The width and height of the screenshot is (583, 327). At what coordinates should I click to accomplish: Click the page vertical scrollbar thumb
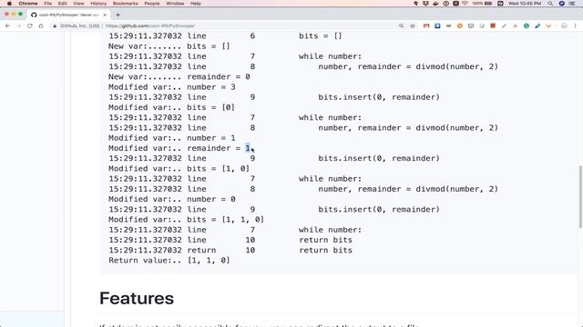click(580, 196)
